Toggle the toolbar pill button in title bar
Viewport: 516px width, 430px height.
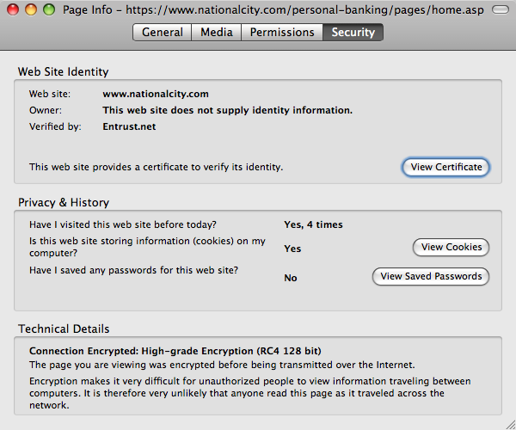pyautogui.click(x=501, y=9)
